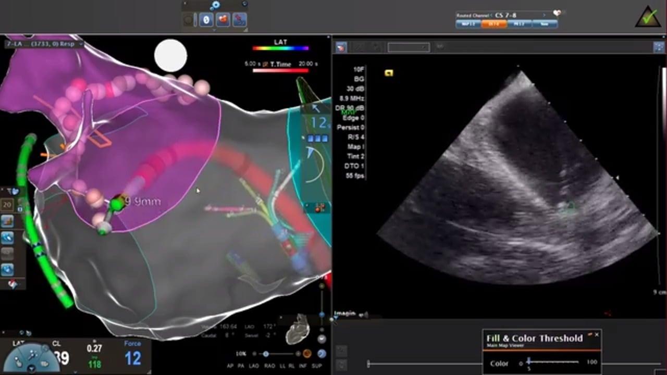Viewport: 667px width, 375px height.
Task: Click the orange-blue map tool button
Action: pyautogui.click(x=7, y=222)
